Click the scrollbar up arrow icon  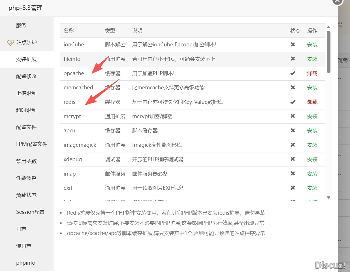click(x=328, y=27)
